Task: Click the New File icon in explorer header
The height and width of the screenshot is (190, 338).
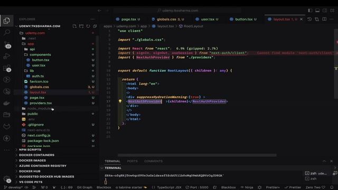Action: pos(74,26)
